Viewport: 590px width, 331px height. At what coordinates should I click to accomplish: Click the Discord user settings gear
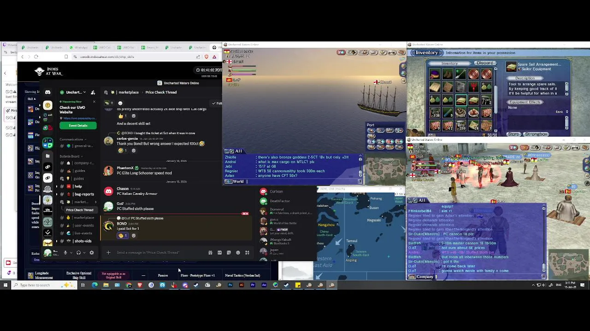click(92, 252)
